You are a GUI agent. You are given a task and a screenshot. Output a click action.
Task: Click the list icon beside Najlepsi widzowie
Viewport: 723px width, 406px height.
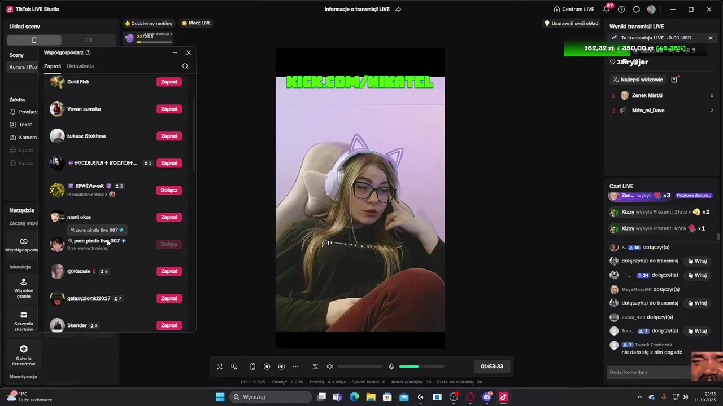674,80
